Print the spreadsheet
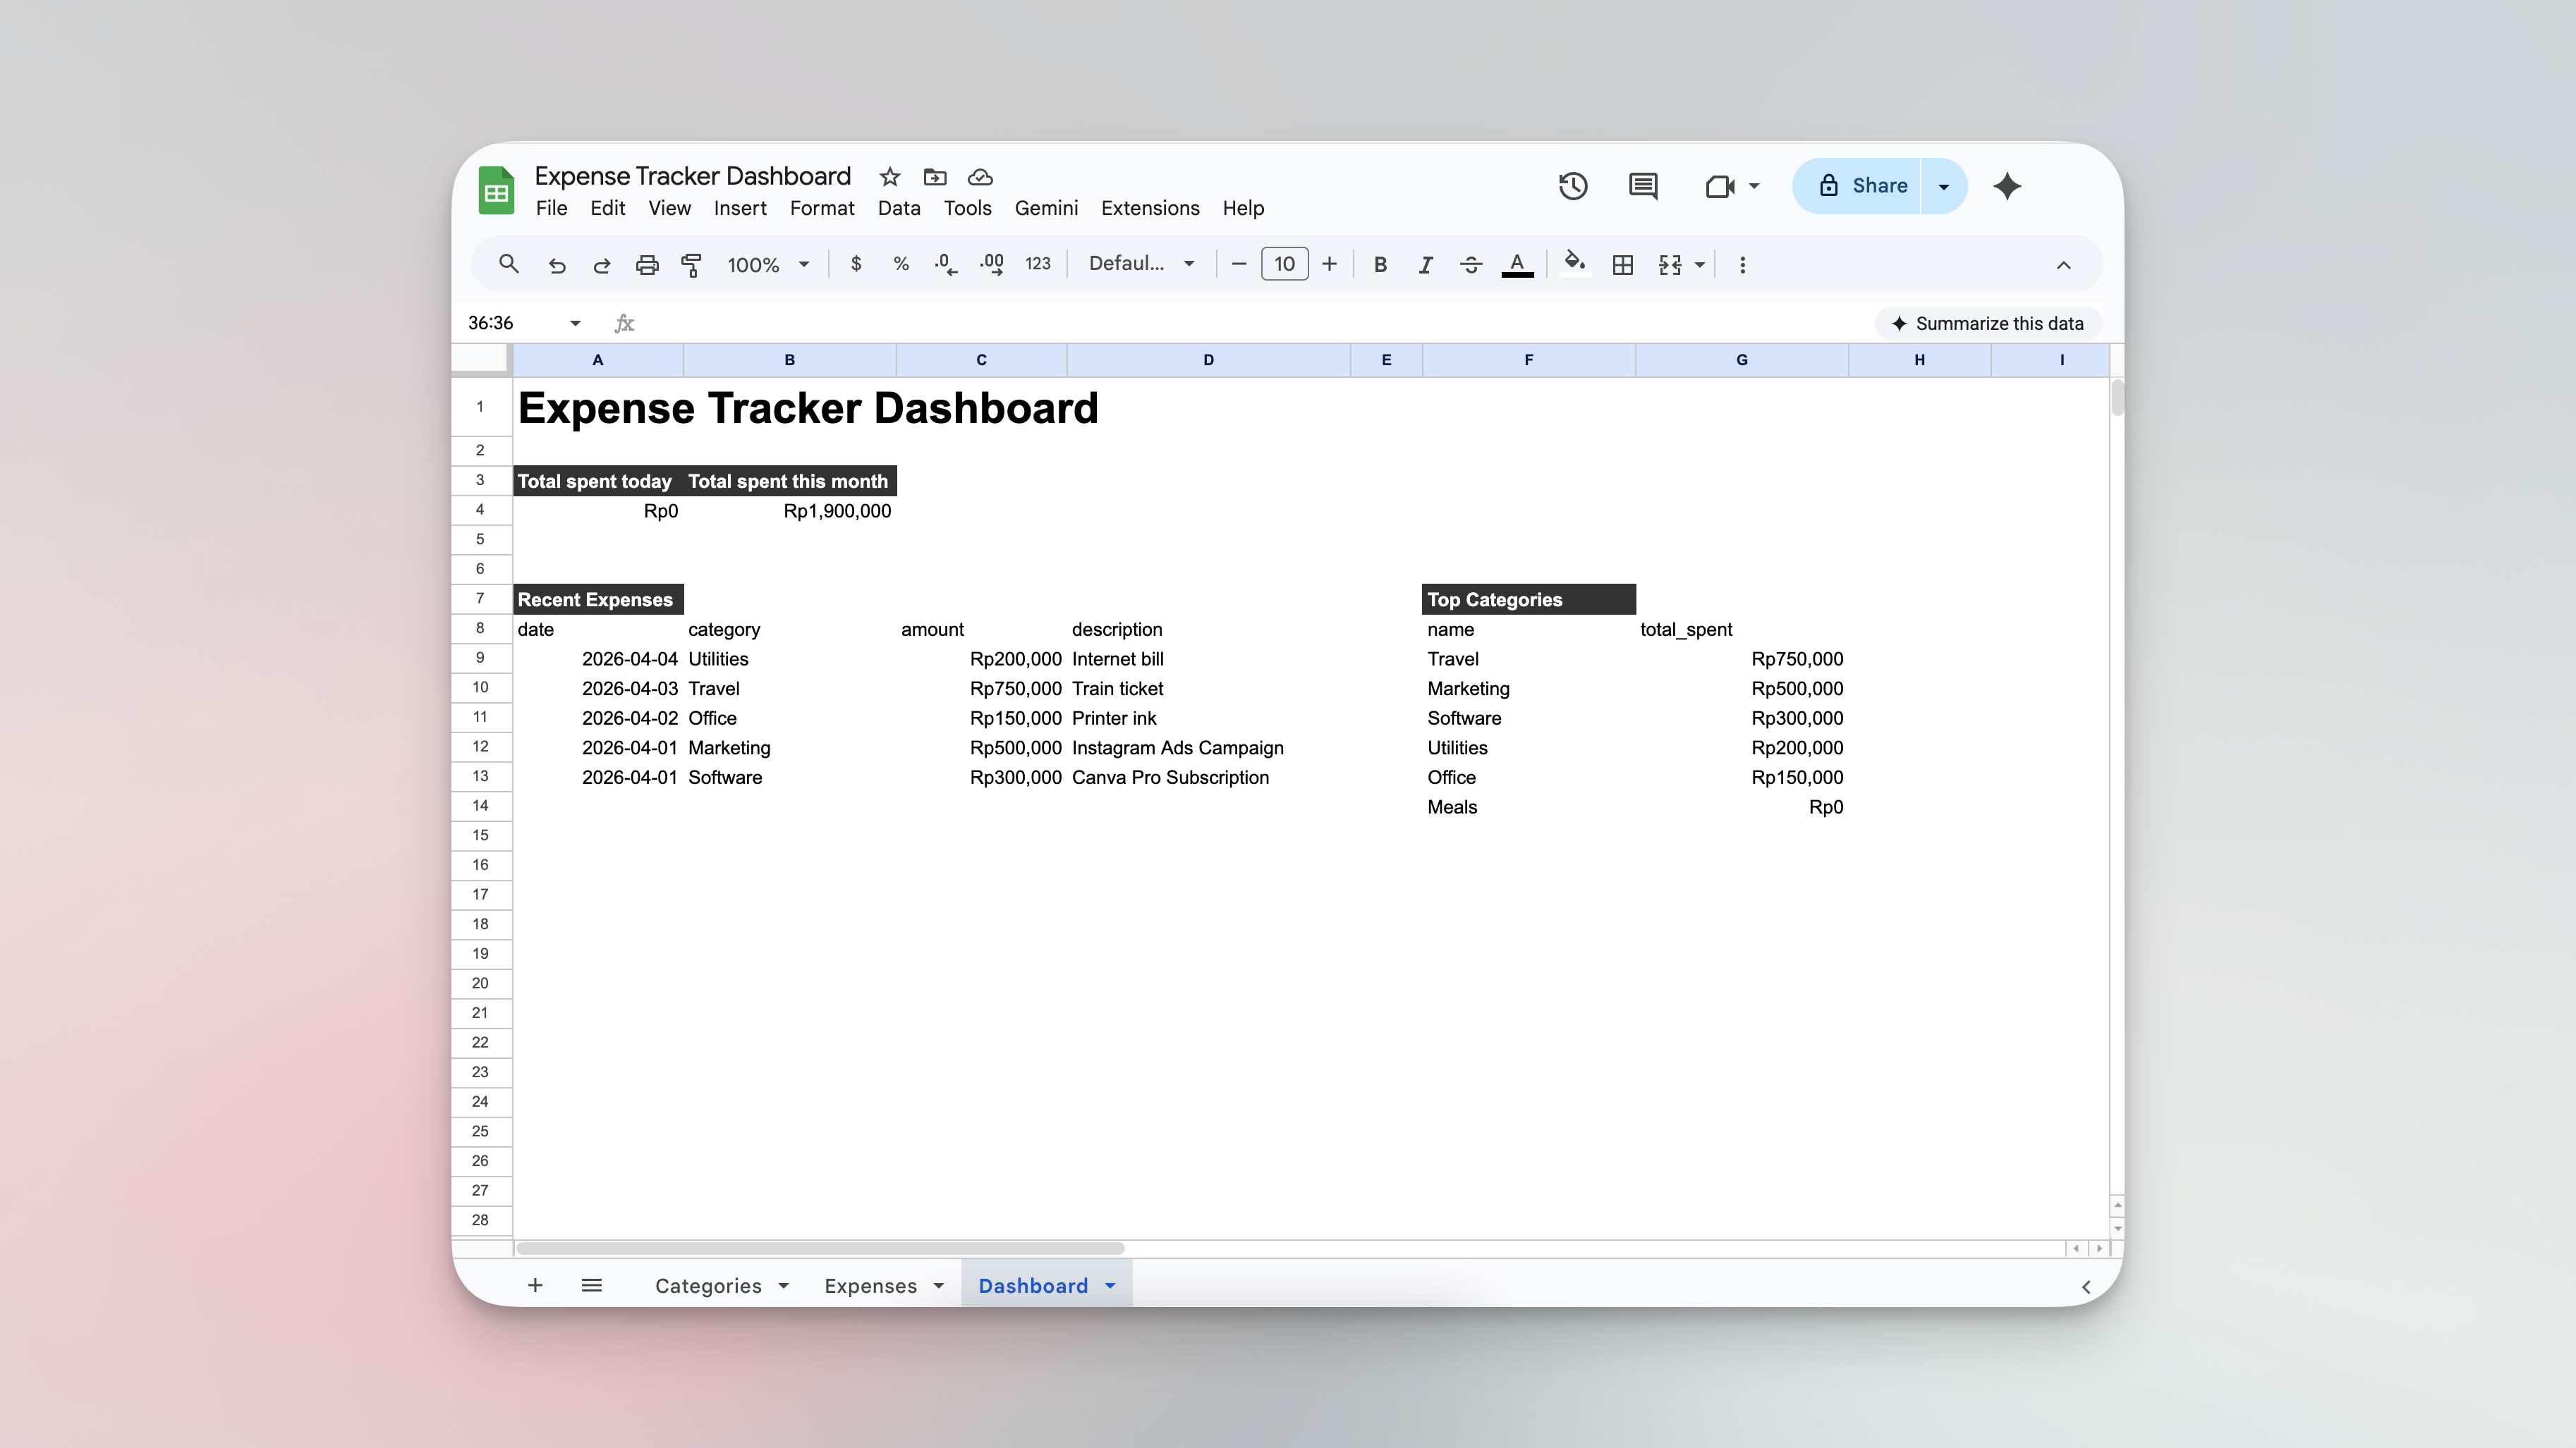Screen dimensions: 2576x1448 (x=647, y=265)
